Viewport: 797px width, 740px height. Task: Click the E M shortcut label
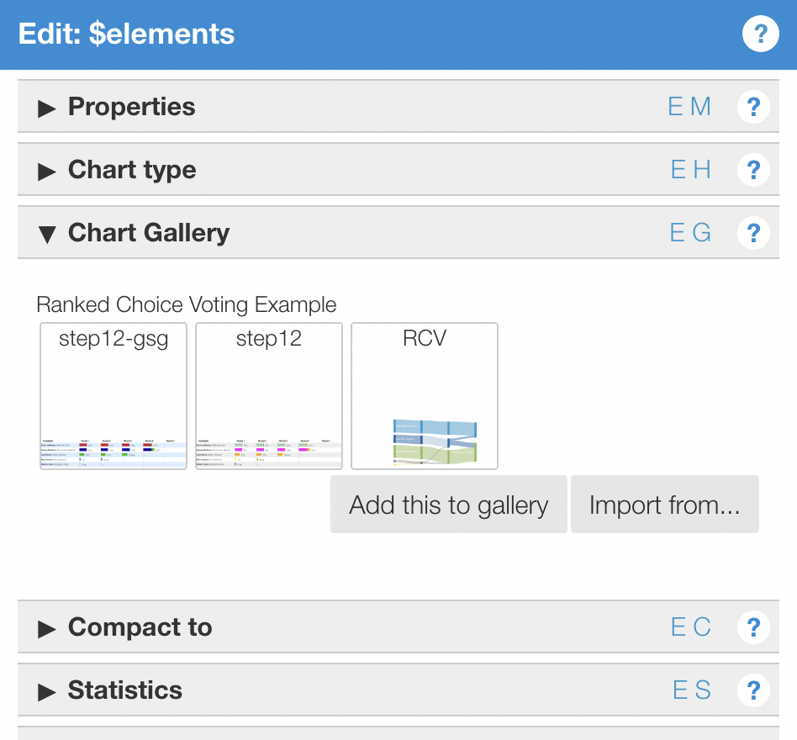point(689,107)
